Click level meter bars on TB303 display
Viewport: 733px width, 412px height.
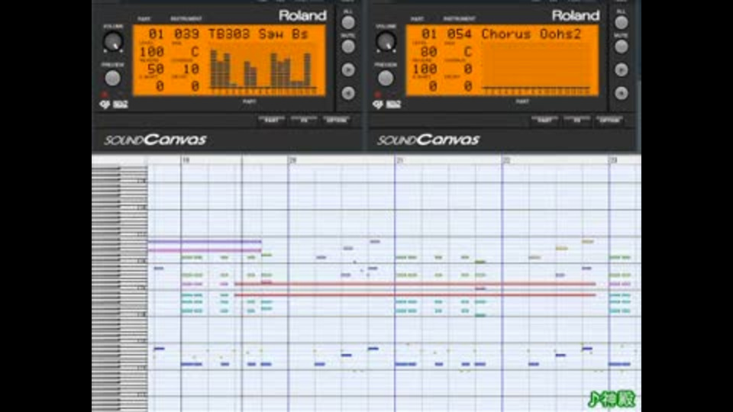(x=262, y=69)
